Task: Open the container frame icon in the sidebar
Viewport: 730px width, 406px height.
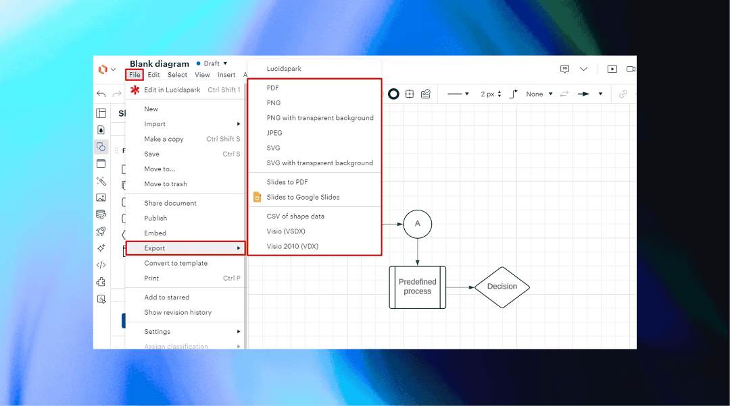Action: pyautogui.click(x=101, y=163)
